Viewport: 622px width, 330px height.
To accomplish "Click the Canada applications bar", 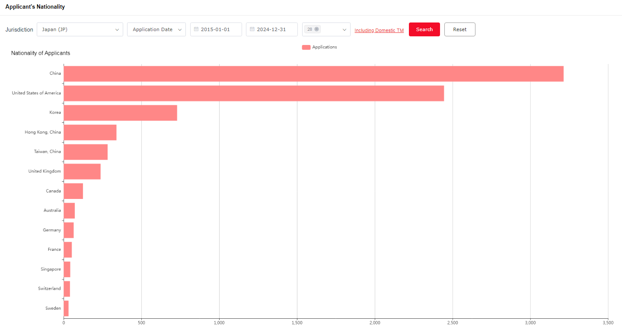I will pos(73,191).
